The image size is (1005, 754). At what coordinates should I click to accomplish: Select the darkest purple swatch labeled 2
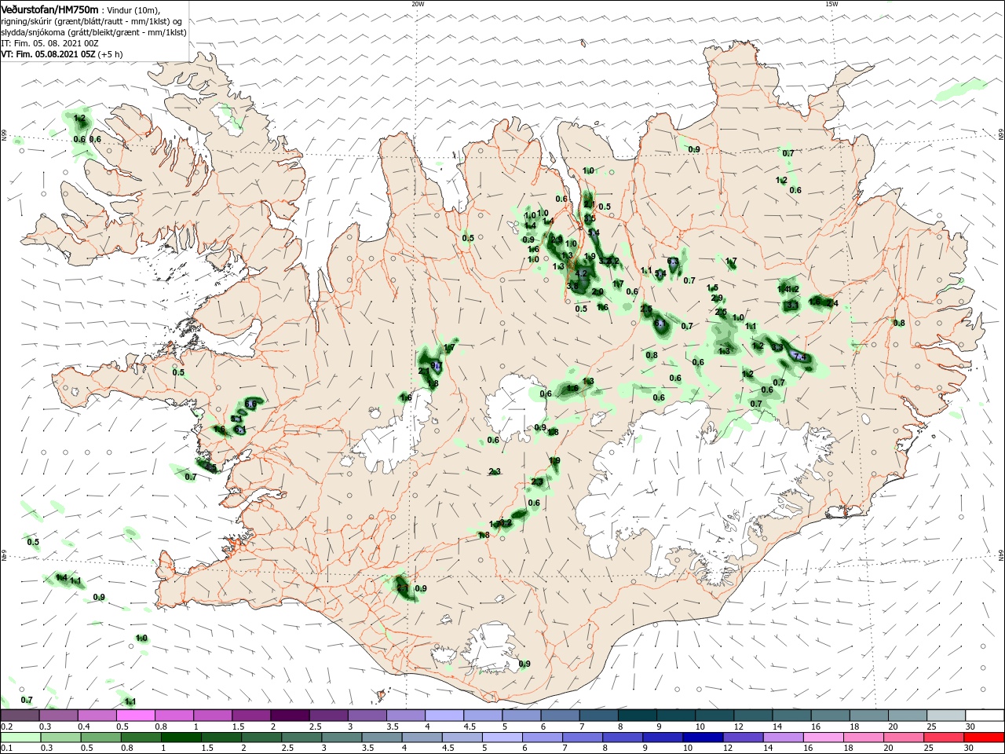point(290,716)
